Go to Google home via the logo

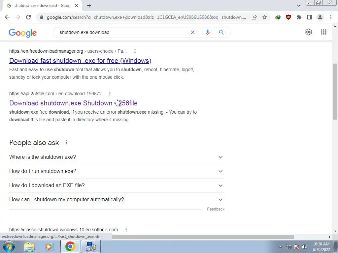tap(23, 33)
